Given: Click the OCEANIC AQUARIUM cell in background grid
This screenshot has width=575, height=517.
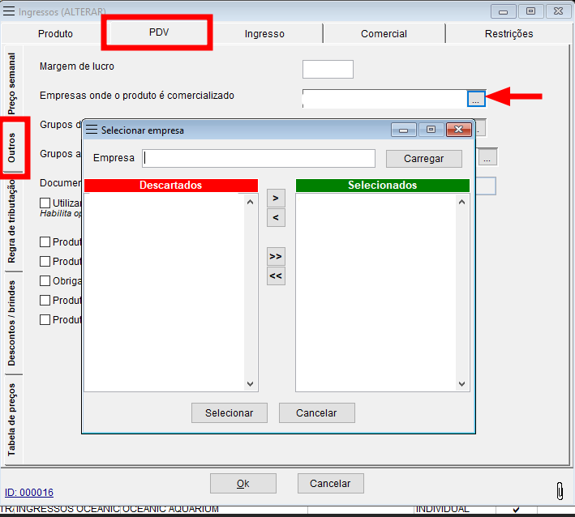Looking at the screenshot, I should tap(214, 510).
